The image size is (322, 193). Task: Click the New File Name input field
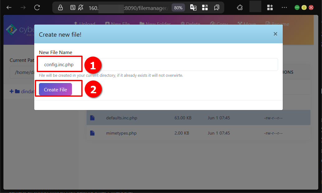point(158,65)
